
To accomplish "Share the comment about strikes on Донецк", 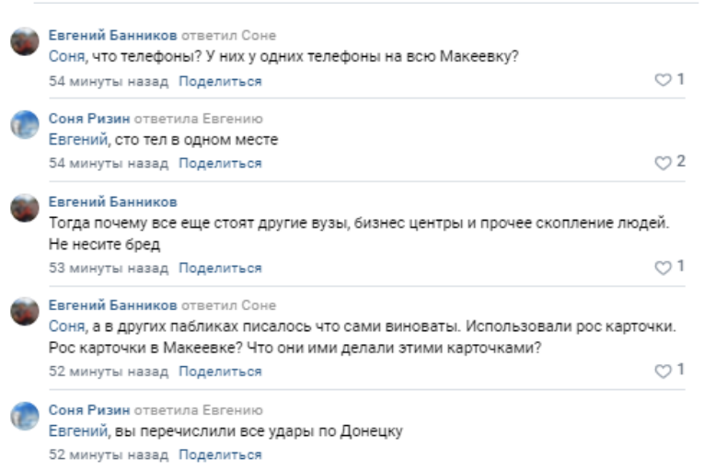I will pyautogui.click(x=220, y=454).
